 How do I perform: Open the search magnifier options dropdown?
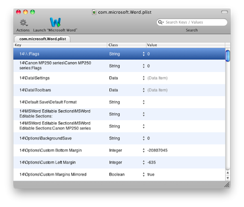coord(161,22)
